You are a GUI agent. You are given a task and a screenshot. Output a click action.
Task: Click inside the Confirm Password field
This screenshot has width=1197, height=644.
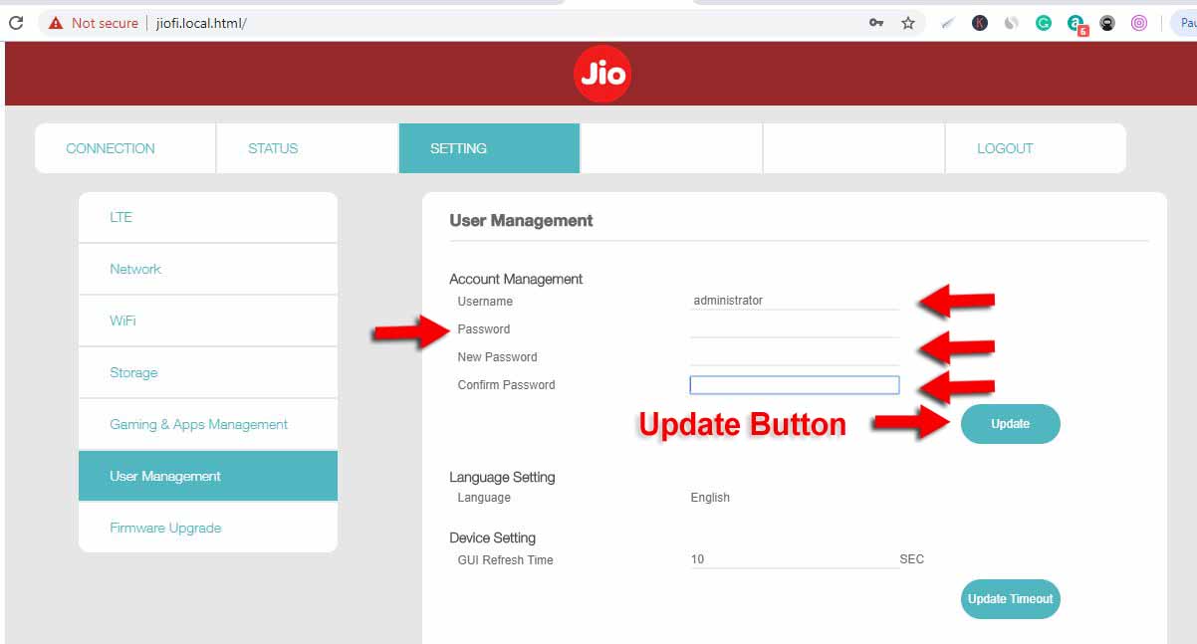click(794, 384)
